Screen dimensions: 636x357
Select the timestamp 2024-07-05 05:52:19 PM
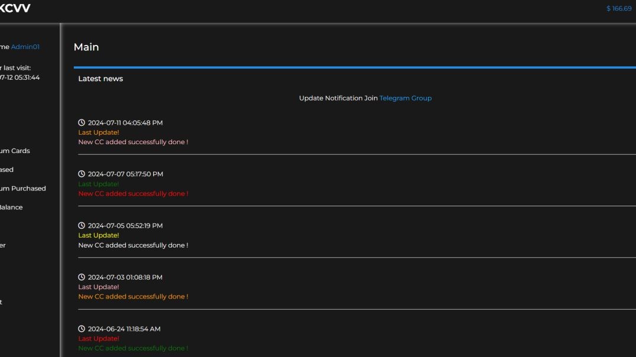click(125, 226)
